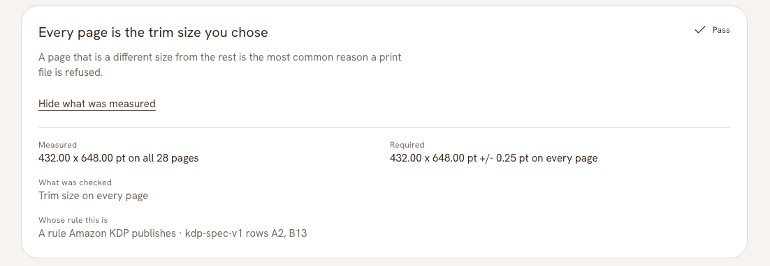Click the Pass status label

[x=721, y=31]
